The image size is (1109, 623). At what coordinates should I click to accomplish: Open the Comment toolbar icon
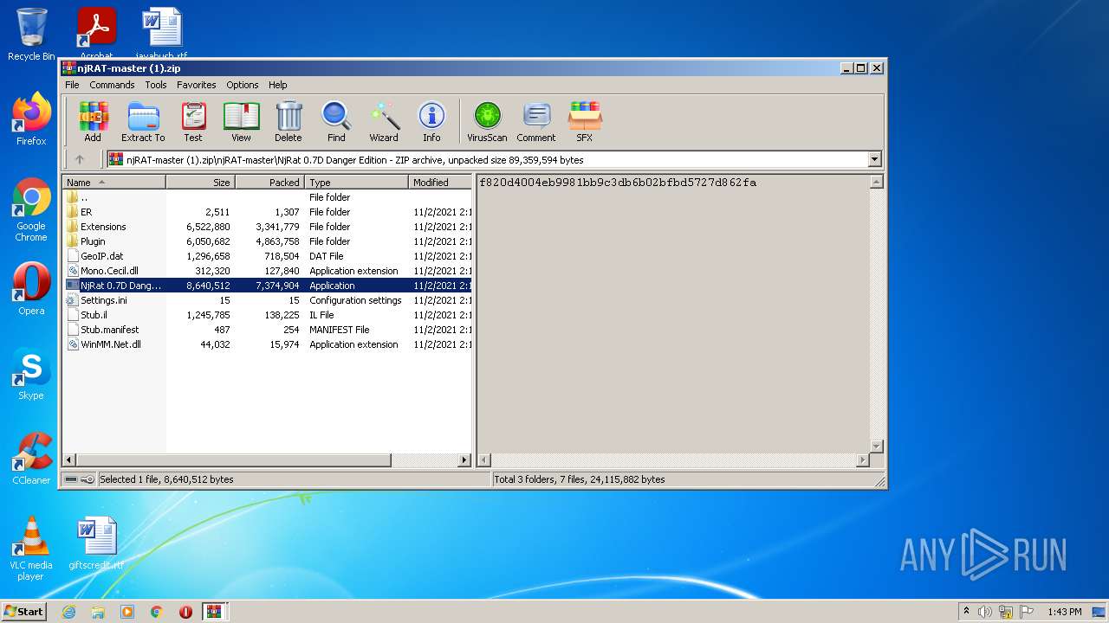click(x=536, y=121)
